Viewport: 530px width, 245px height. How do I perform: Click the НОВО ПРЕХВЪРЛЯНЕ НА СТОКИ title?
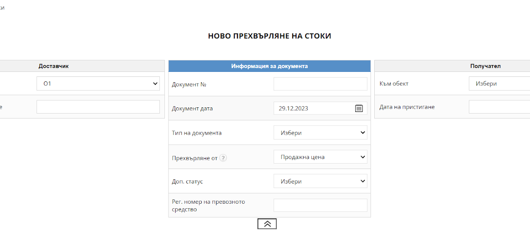point(270,36)
